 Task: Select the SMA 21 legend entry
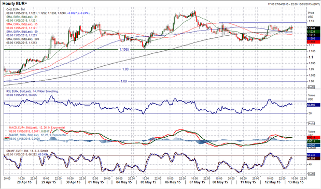[22, 17]
